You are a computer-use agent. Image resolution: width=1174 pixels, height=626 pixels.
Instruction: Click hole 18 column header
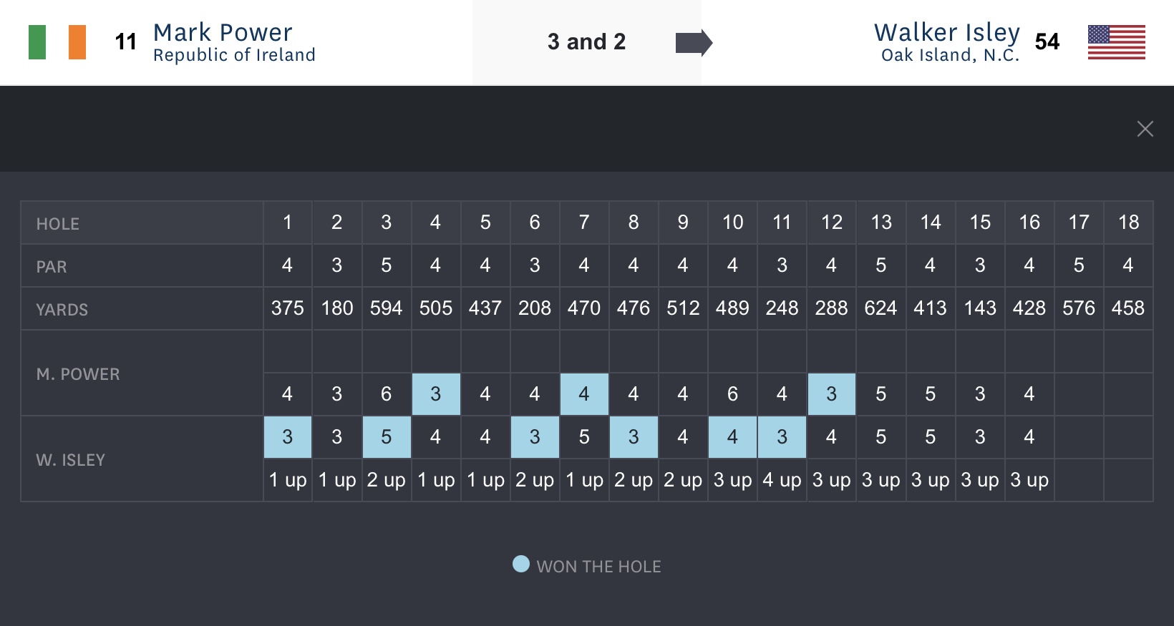pos(1128,222)
